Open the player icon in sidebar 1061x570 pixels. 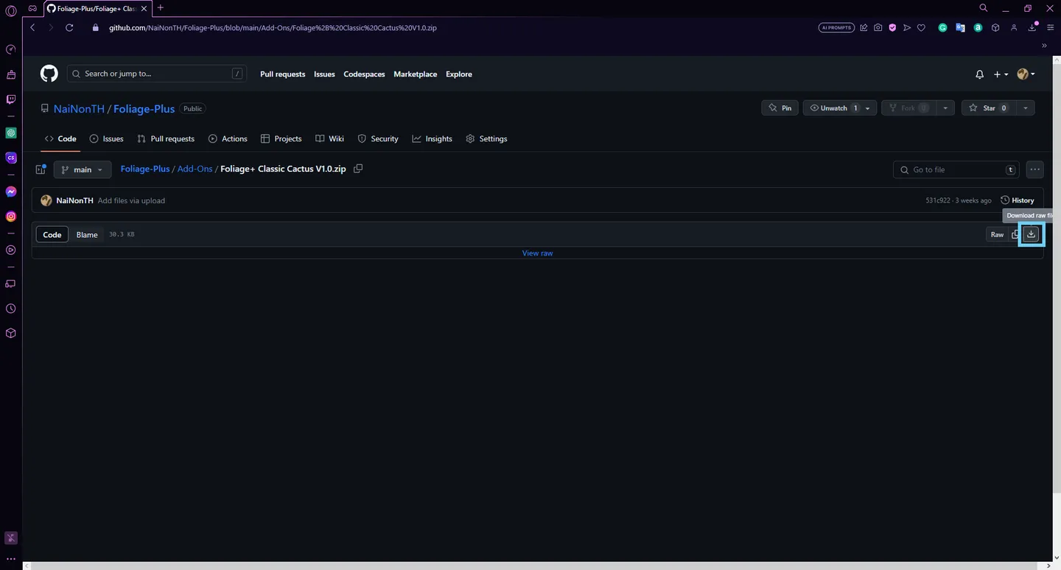[11, 250]
